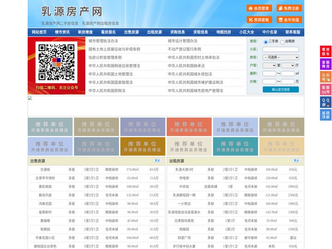Click the 客服QQ号 pink side icon
This screenshot has height=249, width=332.
pyautogui.click(x=326, y=89)
